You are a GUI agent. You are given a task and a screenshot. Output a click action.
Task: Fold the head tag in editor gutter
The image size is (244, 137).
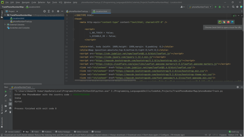(x=74, y=19)
